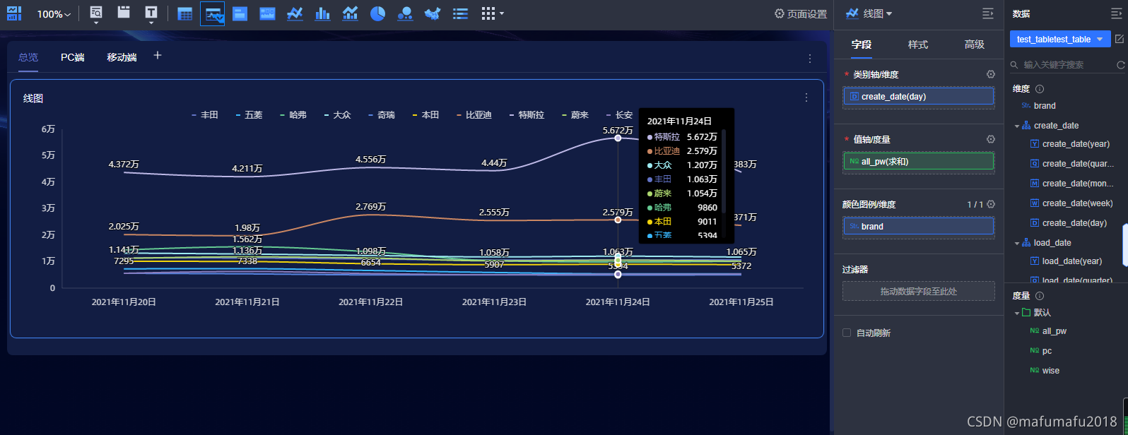Toggle 大众 series in the chart legend
The height and width of the screenshot is (435, 1128).
click(337, 114)
